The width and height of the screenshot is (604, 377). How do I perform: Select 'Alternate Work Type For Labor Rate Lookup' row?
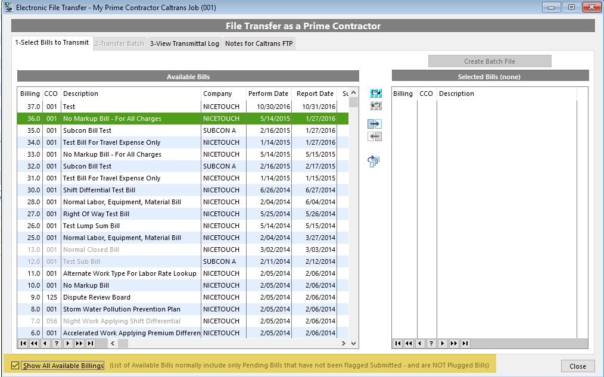point(183,274)
